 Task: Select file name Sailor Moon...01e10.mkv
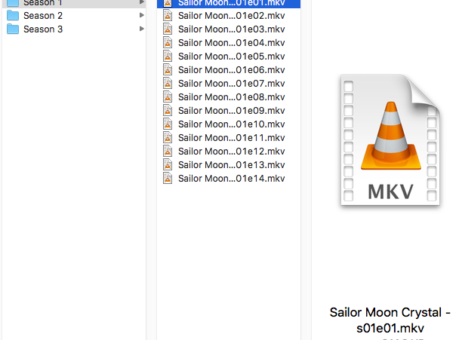click(232, 124)
